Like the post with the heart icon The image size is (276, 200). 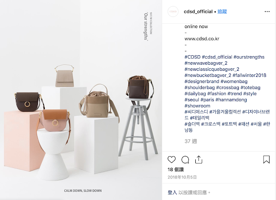tap(172, 160)
